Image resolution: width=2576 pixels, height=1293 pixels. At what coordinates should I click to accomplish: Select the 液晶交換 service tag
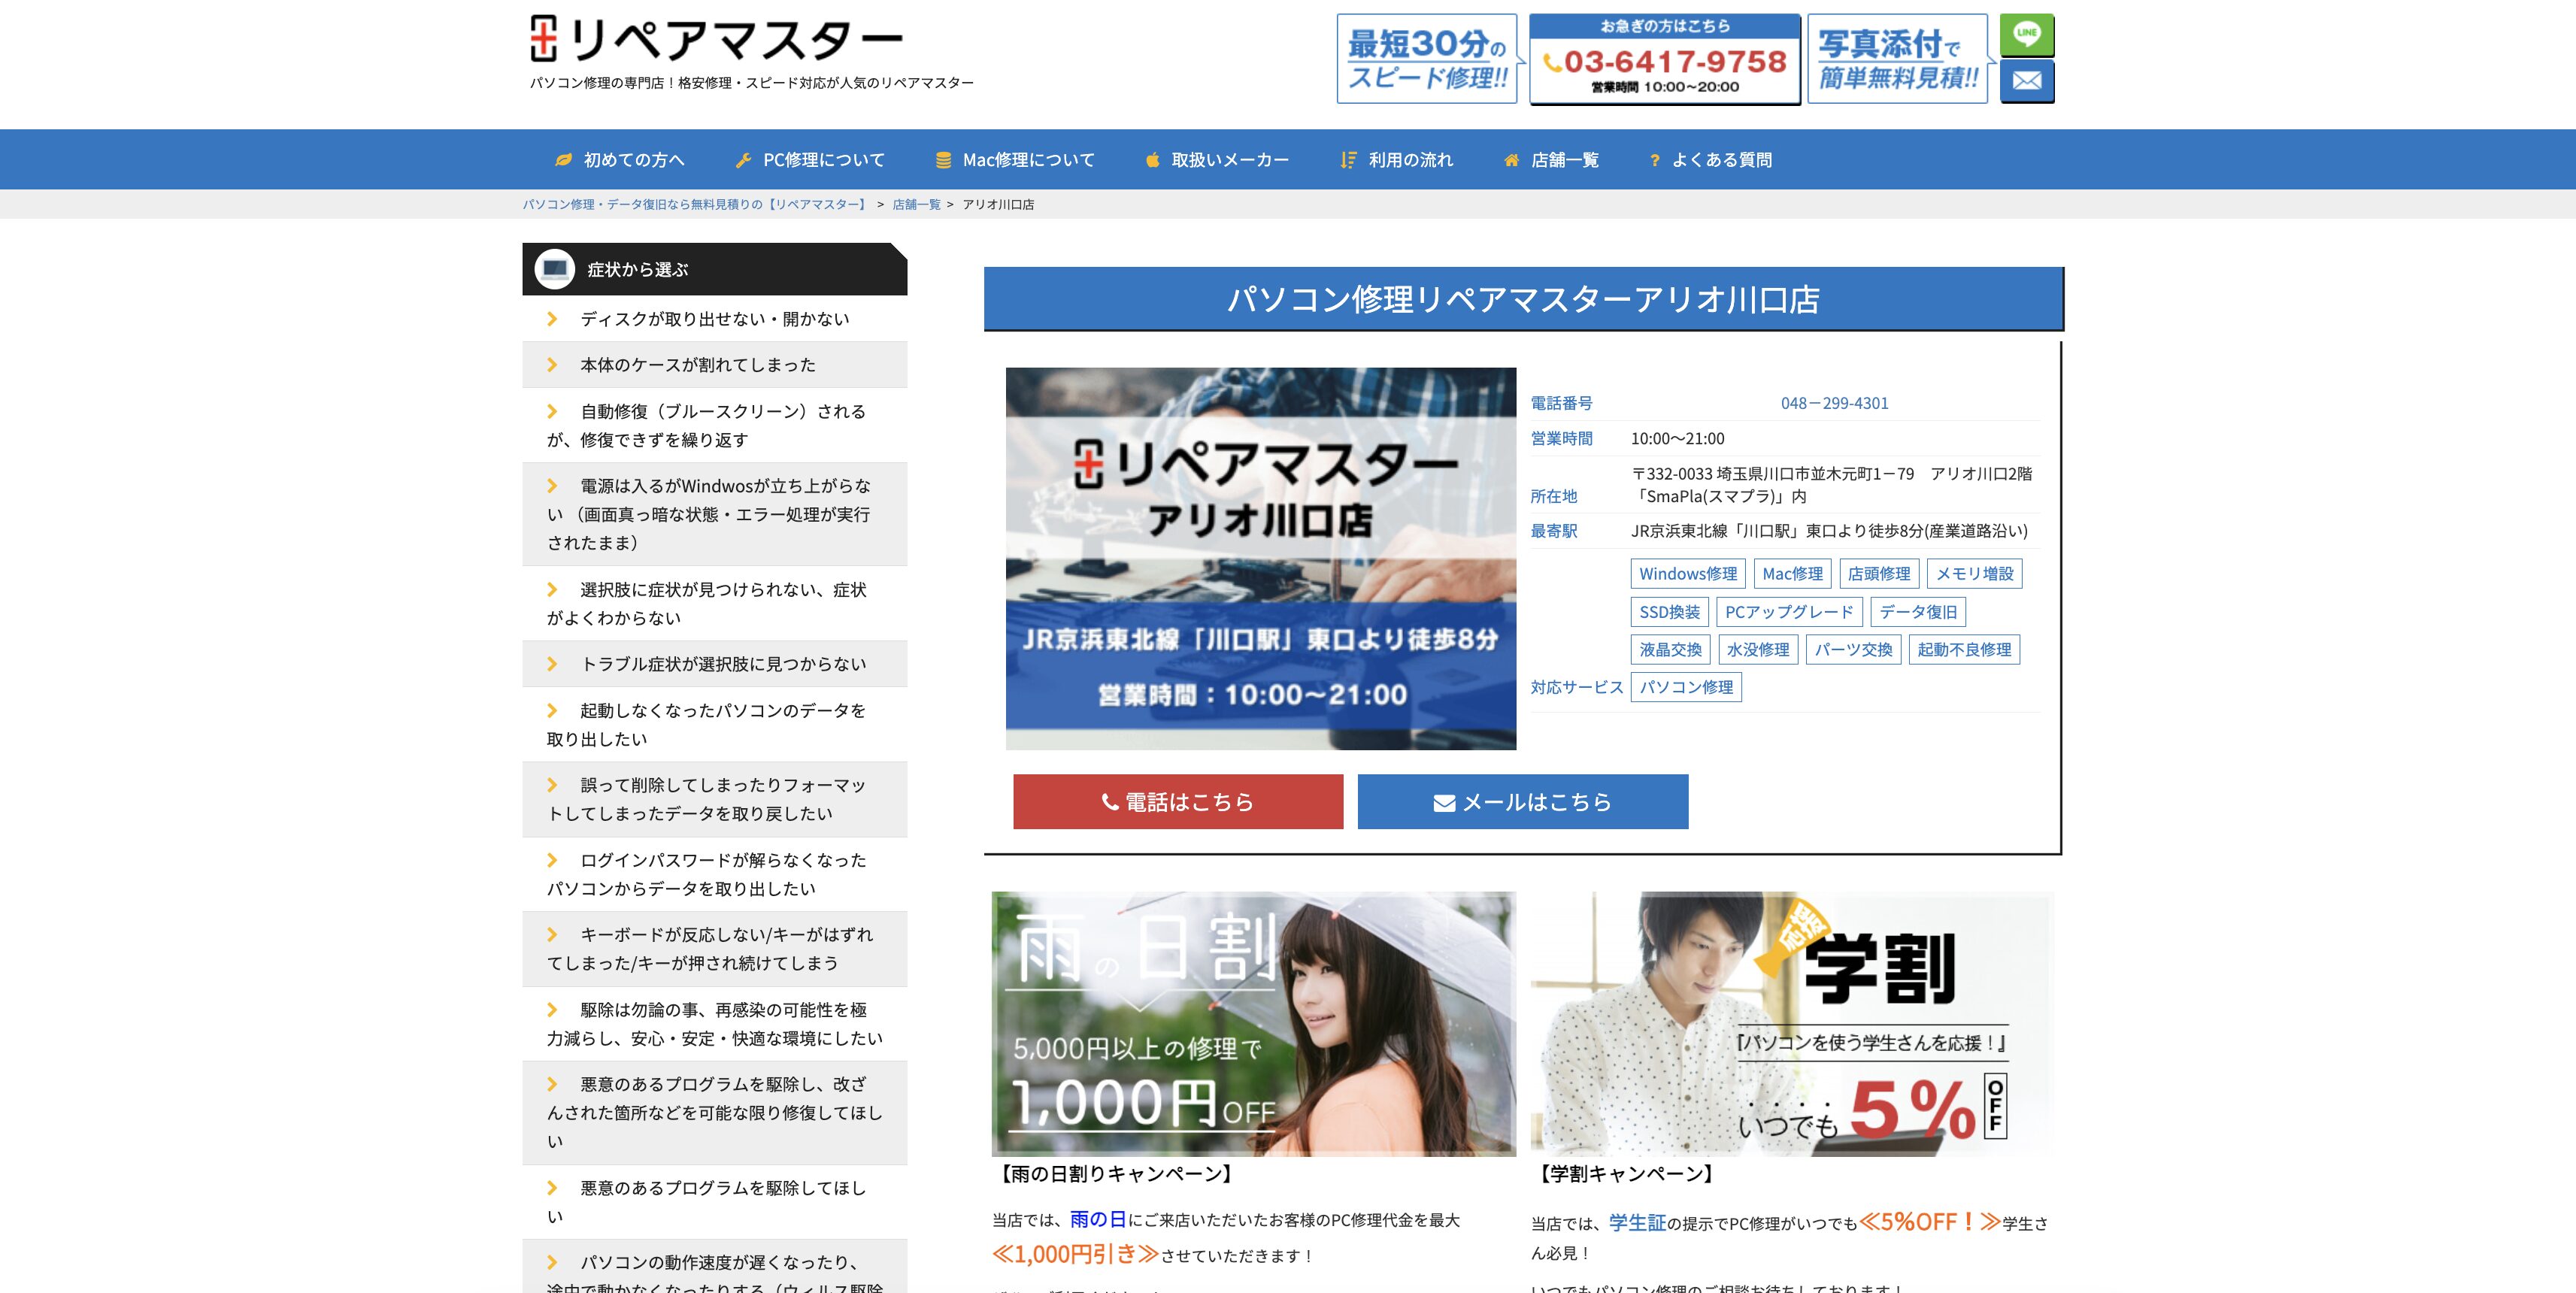pyautogui.click(x=1670, y=650)
